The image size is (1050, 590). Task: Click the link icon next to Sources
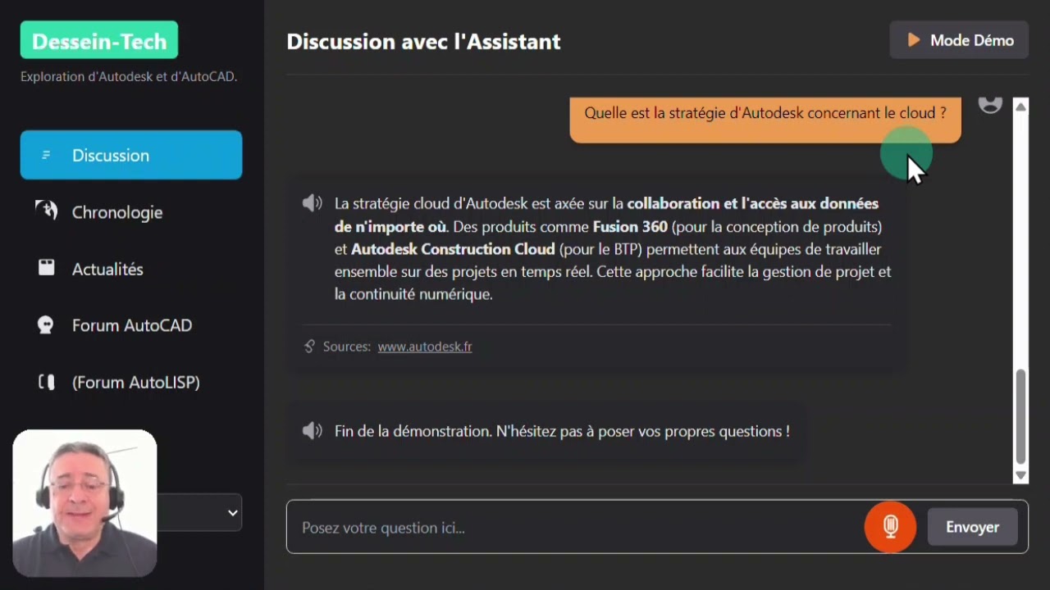[x=309, y=347]
